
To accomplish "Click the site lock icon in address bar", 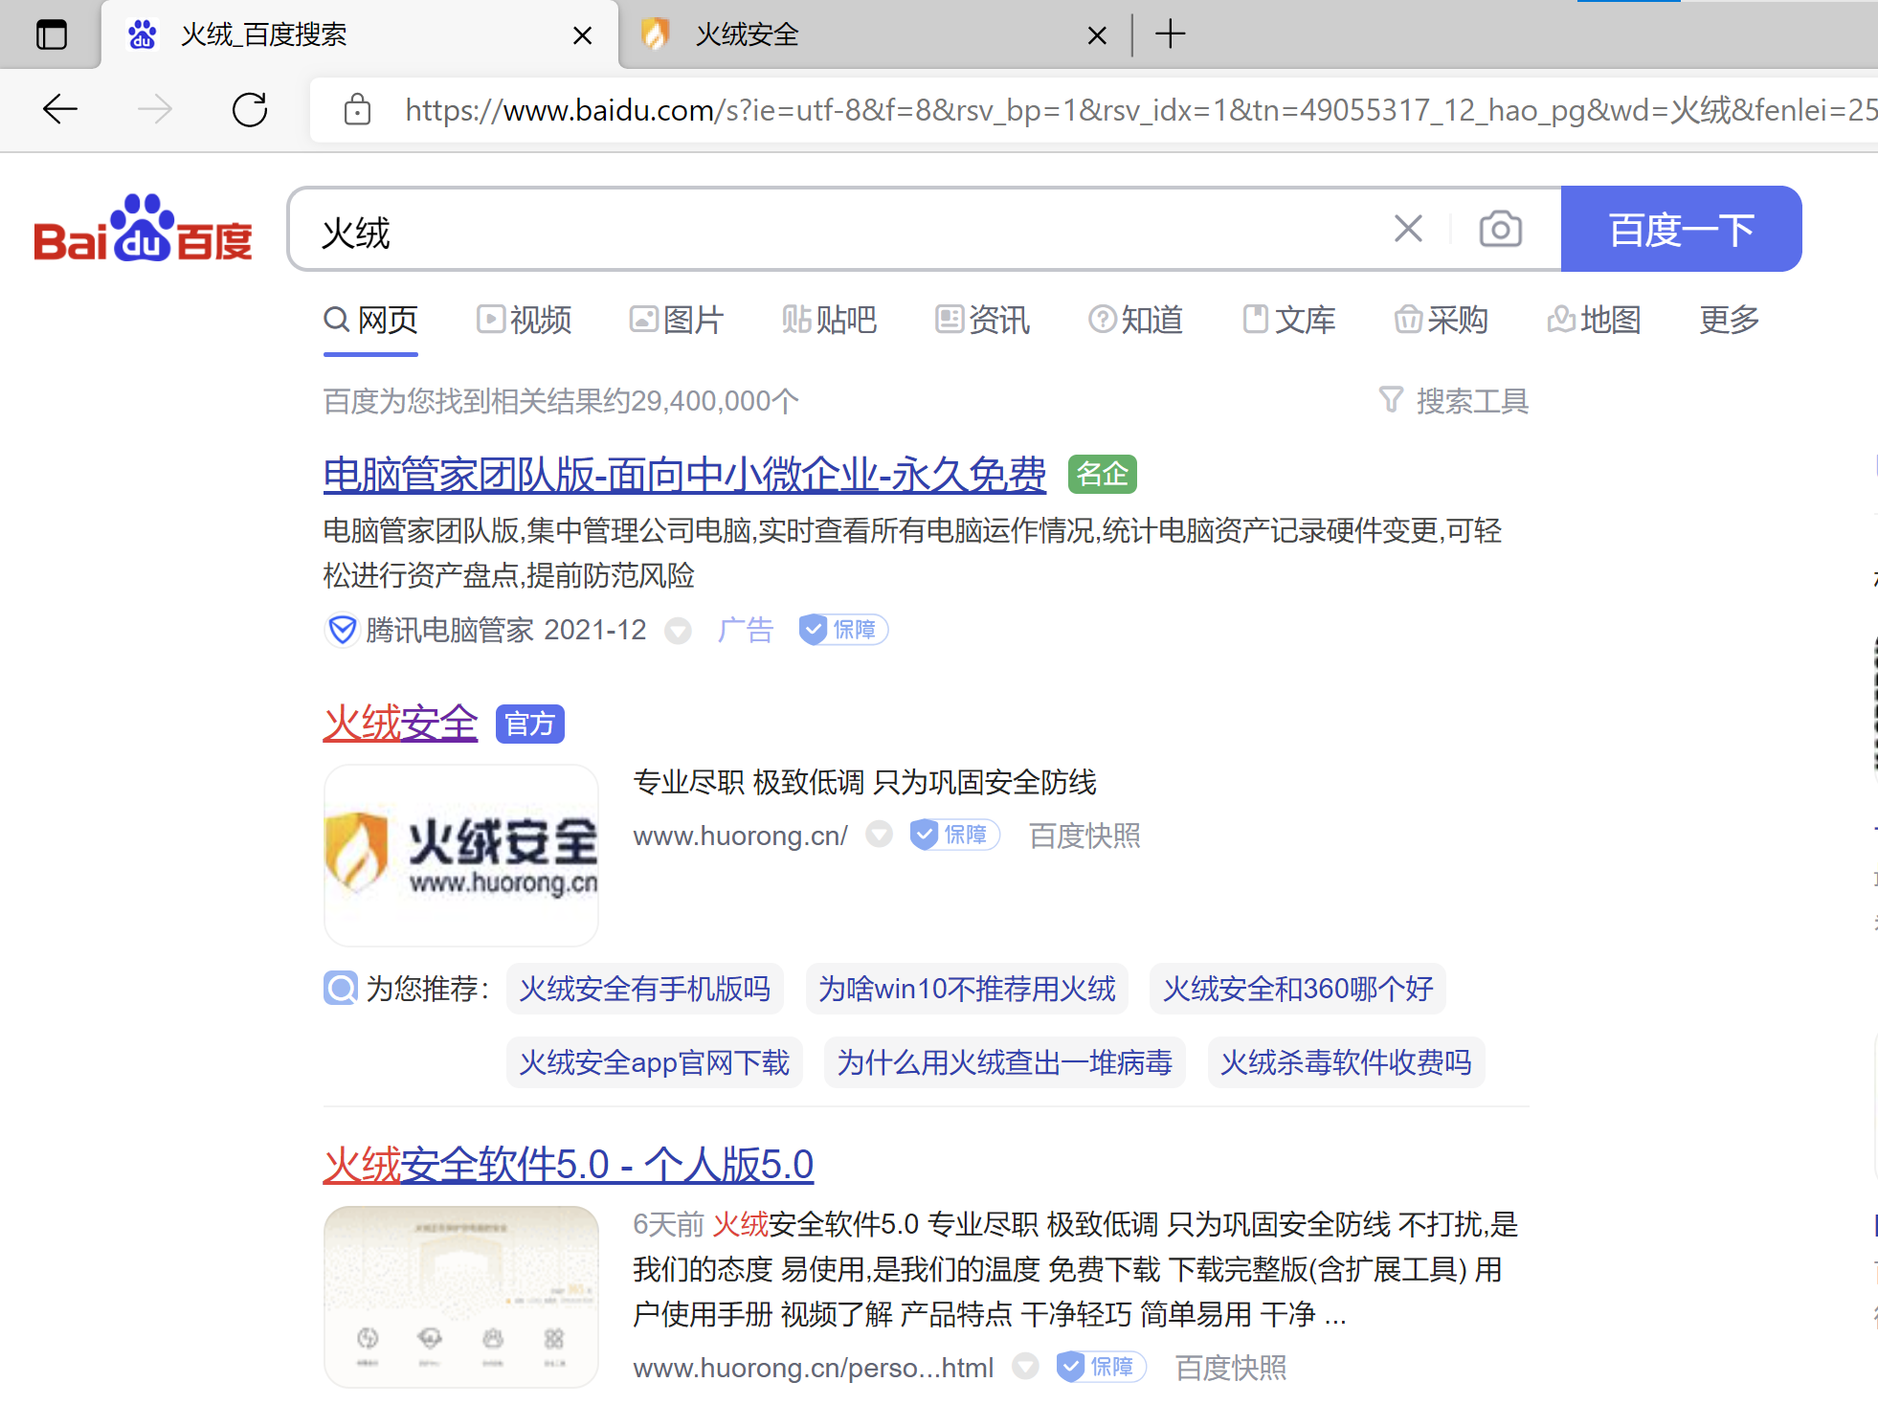I will coord(358,109).
